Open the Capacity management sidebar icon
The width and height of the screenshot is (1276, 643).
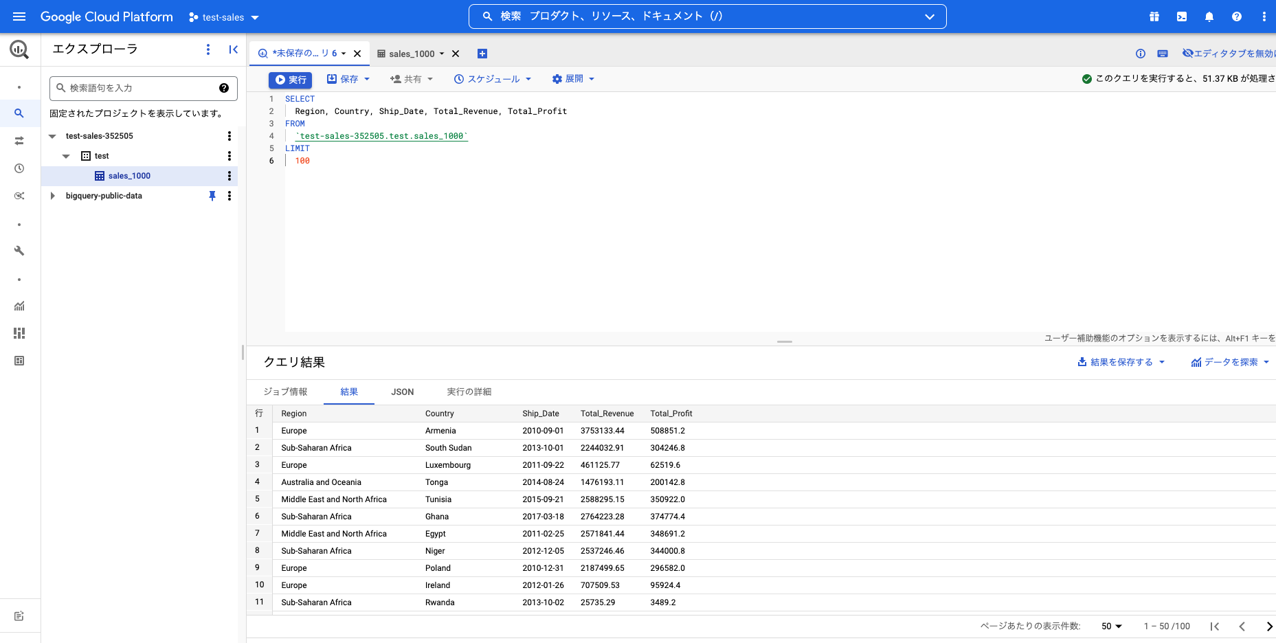19,333
